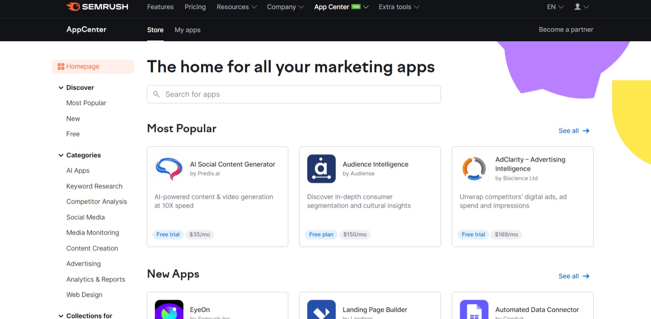This screenshot has height=319, width=651.
Task: Click the Search for apps field
Action: (294, 94)
